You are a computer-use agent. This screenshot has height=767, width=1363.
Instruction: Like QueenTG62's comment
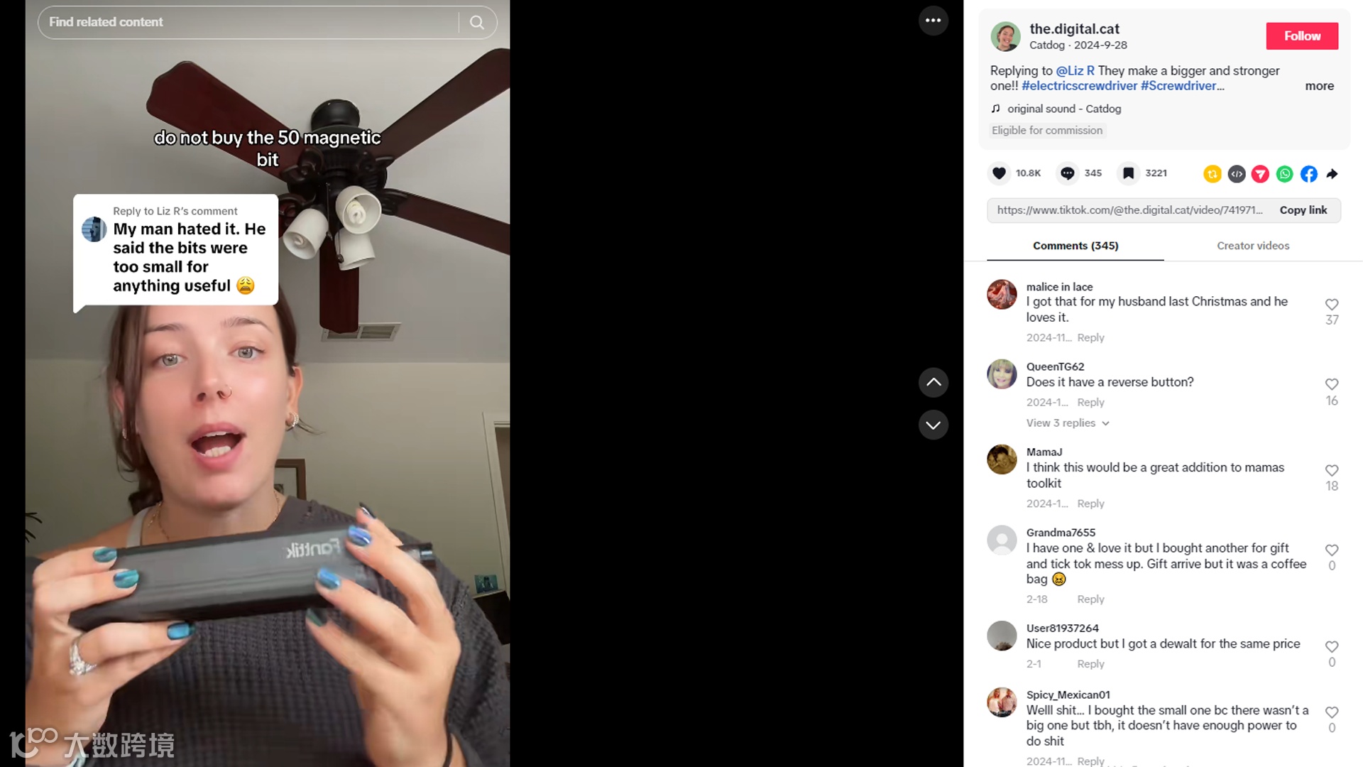[x=1332, y=384]
